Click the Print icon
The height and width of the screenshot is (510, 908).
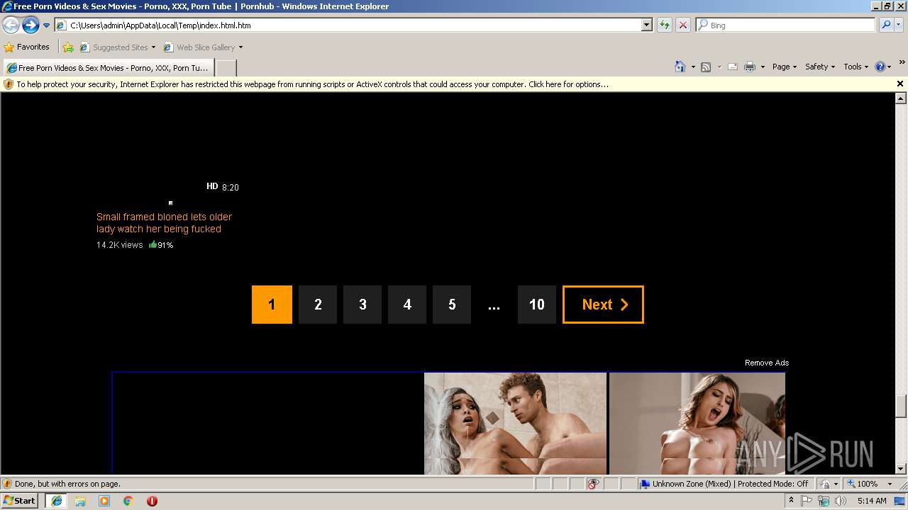(750, 67)
